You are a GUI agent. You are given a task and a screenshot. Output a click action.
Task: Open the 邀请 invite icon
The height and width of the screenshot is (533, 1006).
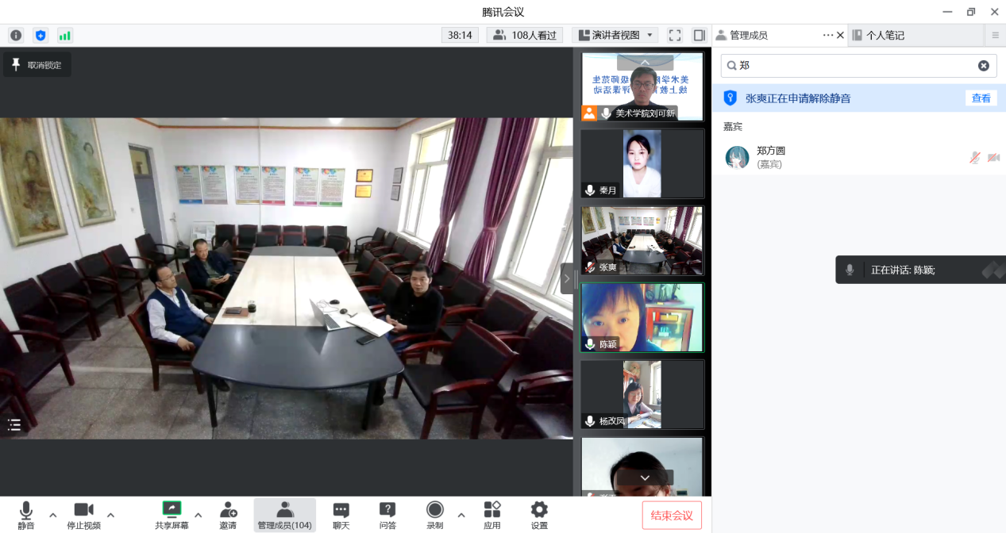coord(228,515)
